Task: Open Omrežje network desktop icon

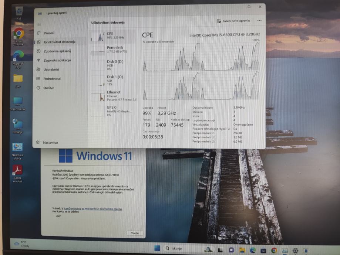Action: (x=17, y=126)
